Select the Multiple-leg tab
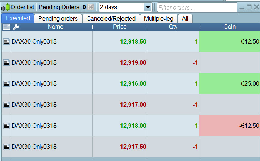This screenshot has height=161, width=260. [159, 18]
